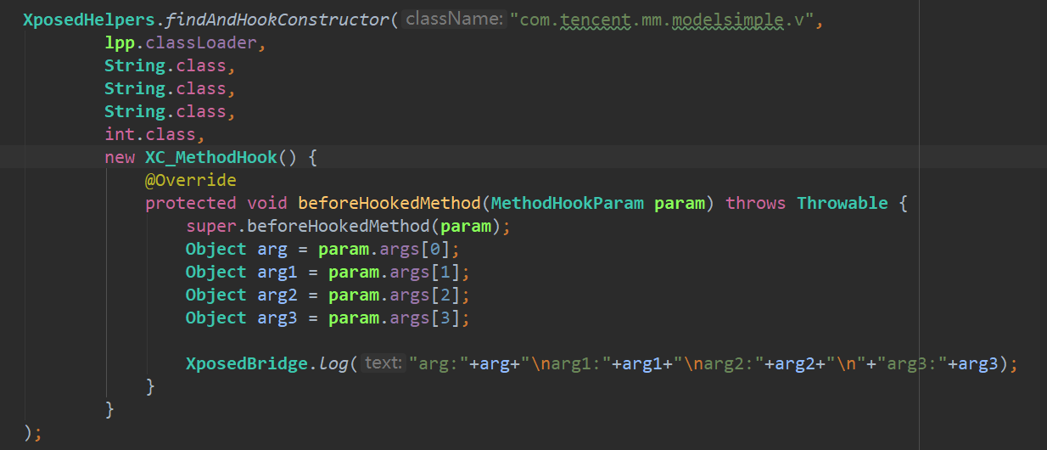This screenshot has width=1047, height=450.
Task: Click the protected keyword
Action: point(191,203)
